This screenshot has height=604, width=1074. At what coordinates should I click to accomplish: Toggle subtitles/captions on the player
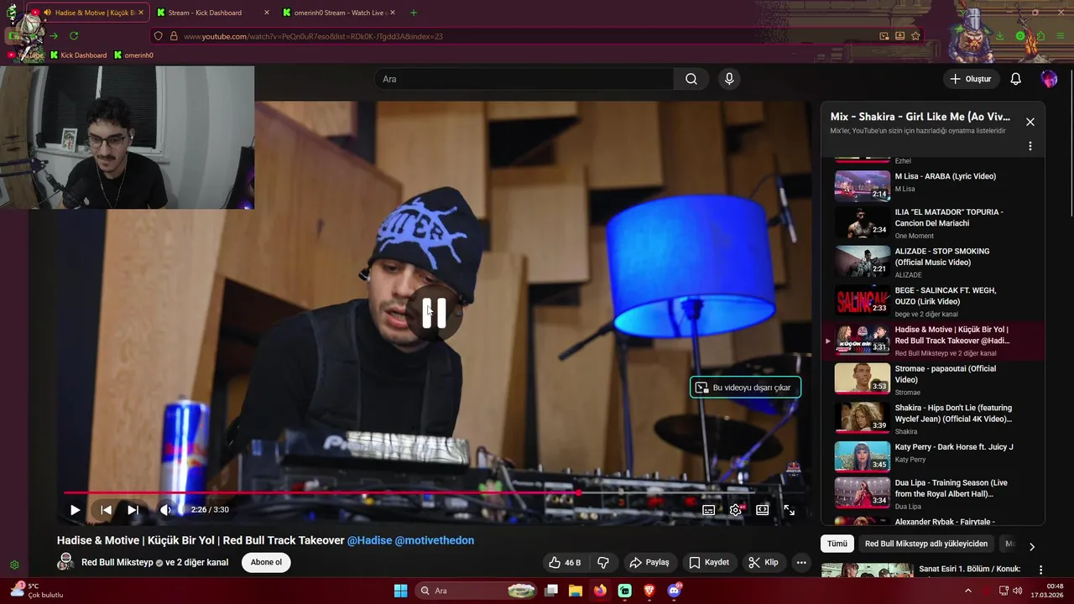click(x=709, y=510)
